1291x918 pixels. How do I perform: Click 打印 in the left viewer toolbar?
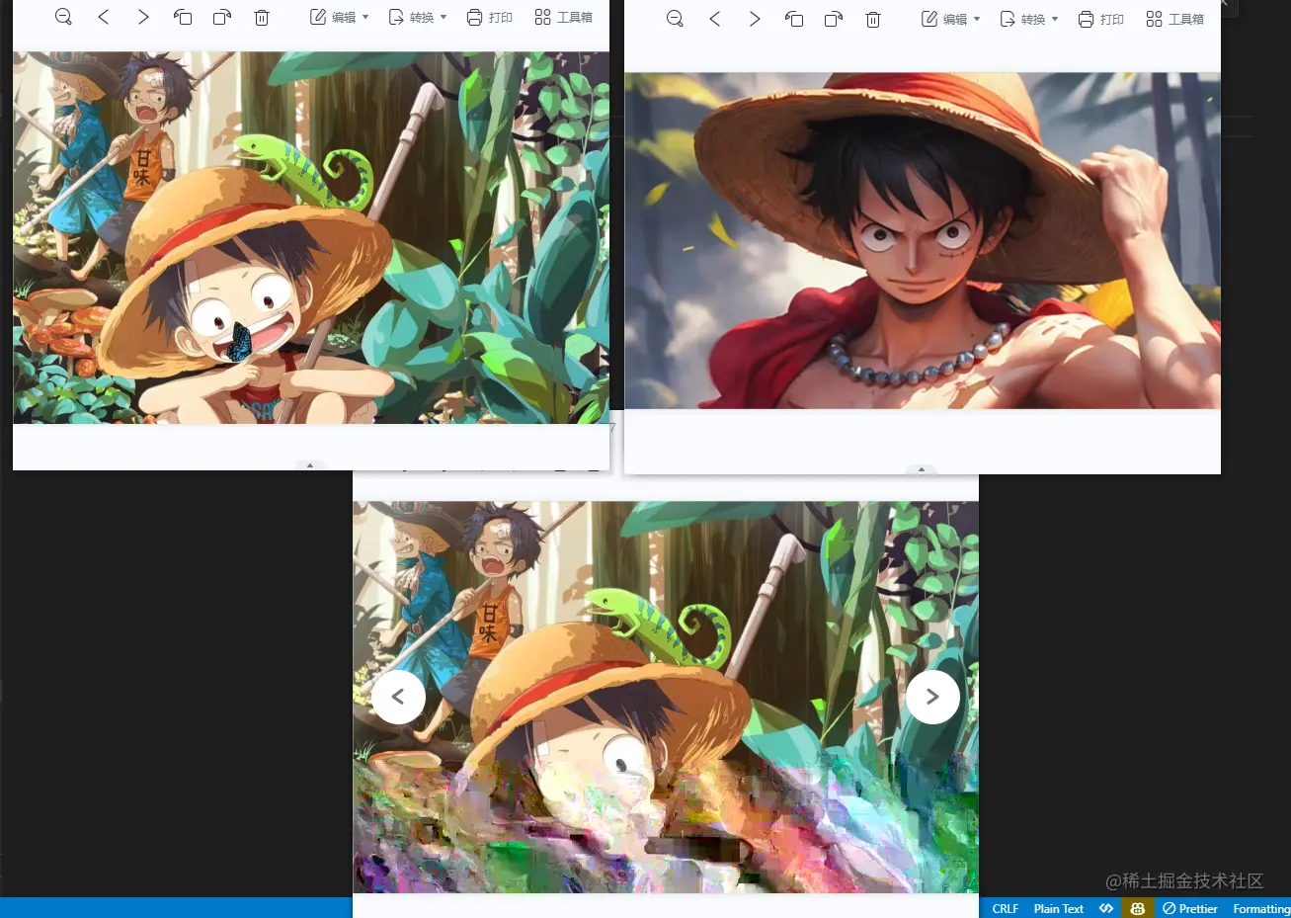(489, 17)
